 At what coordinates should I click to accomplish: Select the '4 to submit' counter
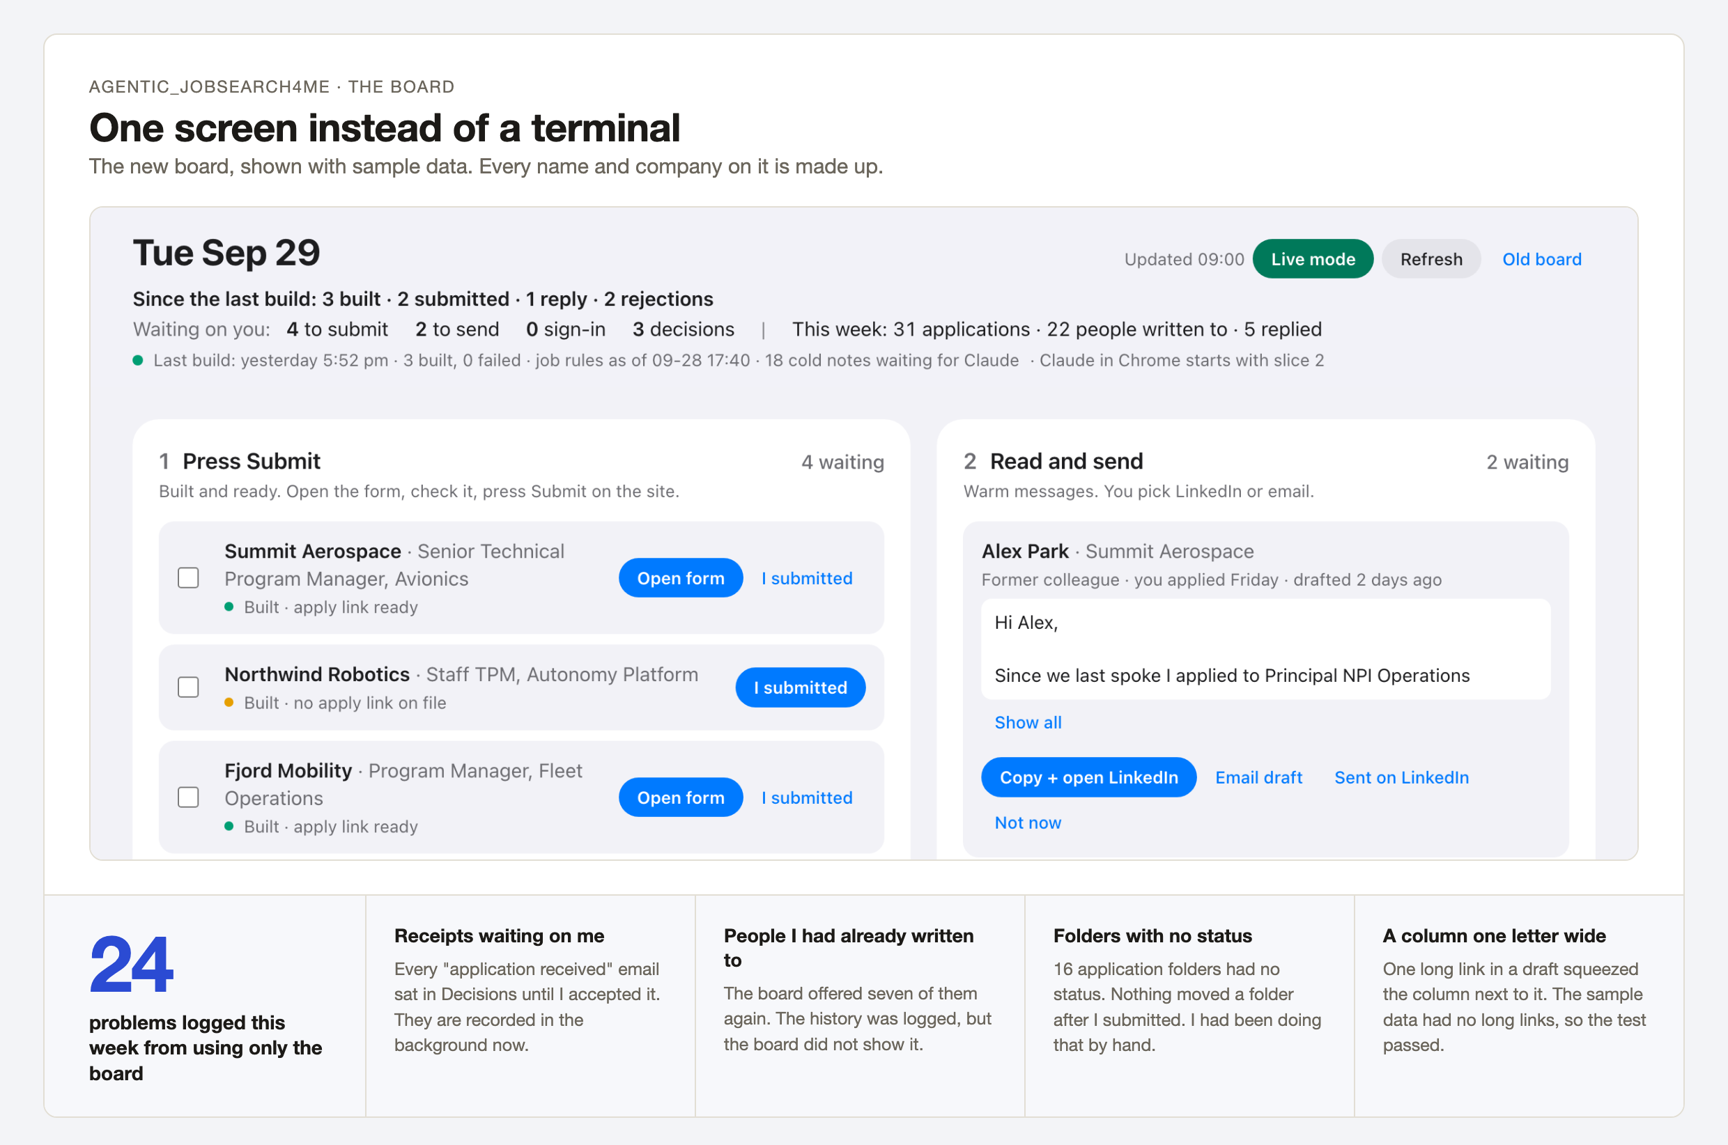(x=337, y=329)
